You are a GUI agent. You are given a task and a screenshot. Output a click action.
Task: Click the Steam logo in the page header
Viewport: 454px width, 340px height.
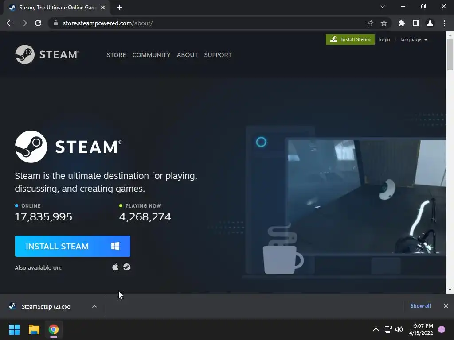click(47, 54)
